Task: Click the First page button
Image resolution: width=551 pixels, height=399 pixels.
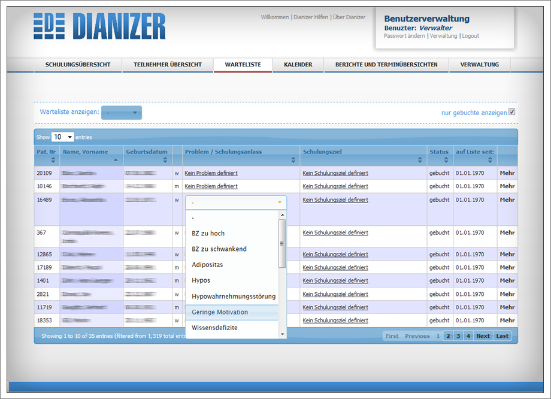Action: pos(392,336)
